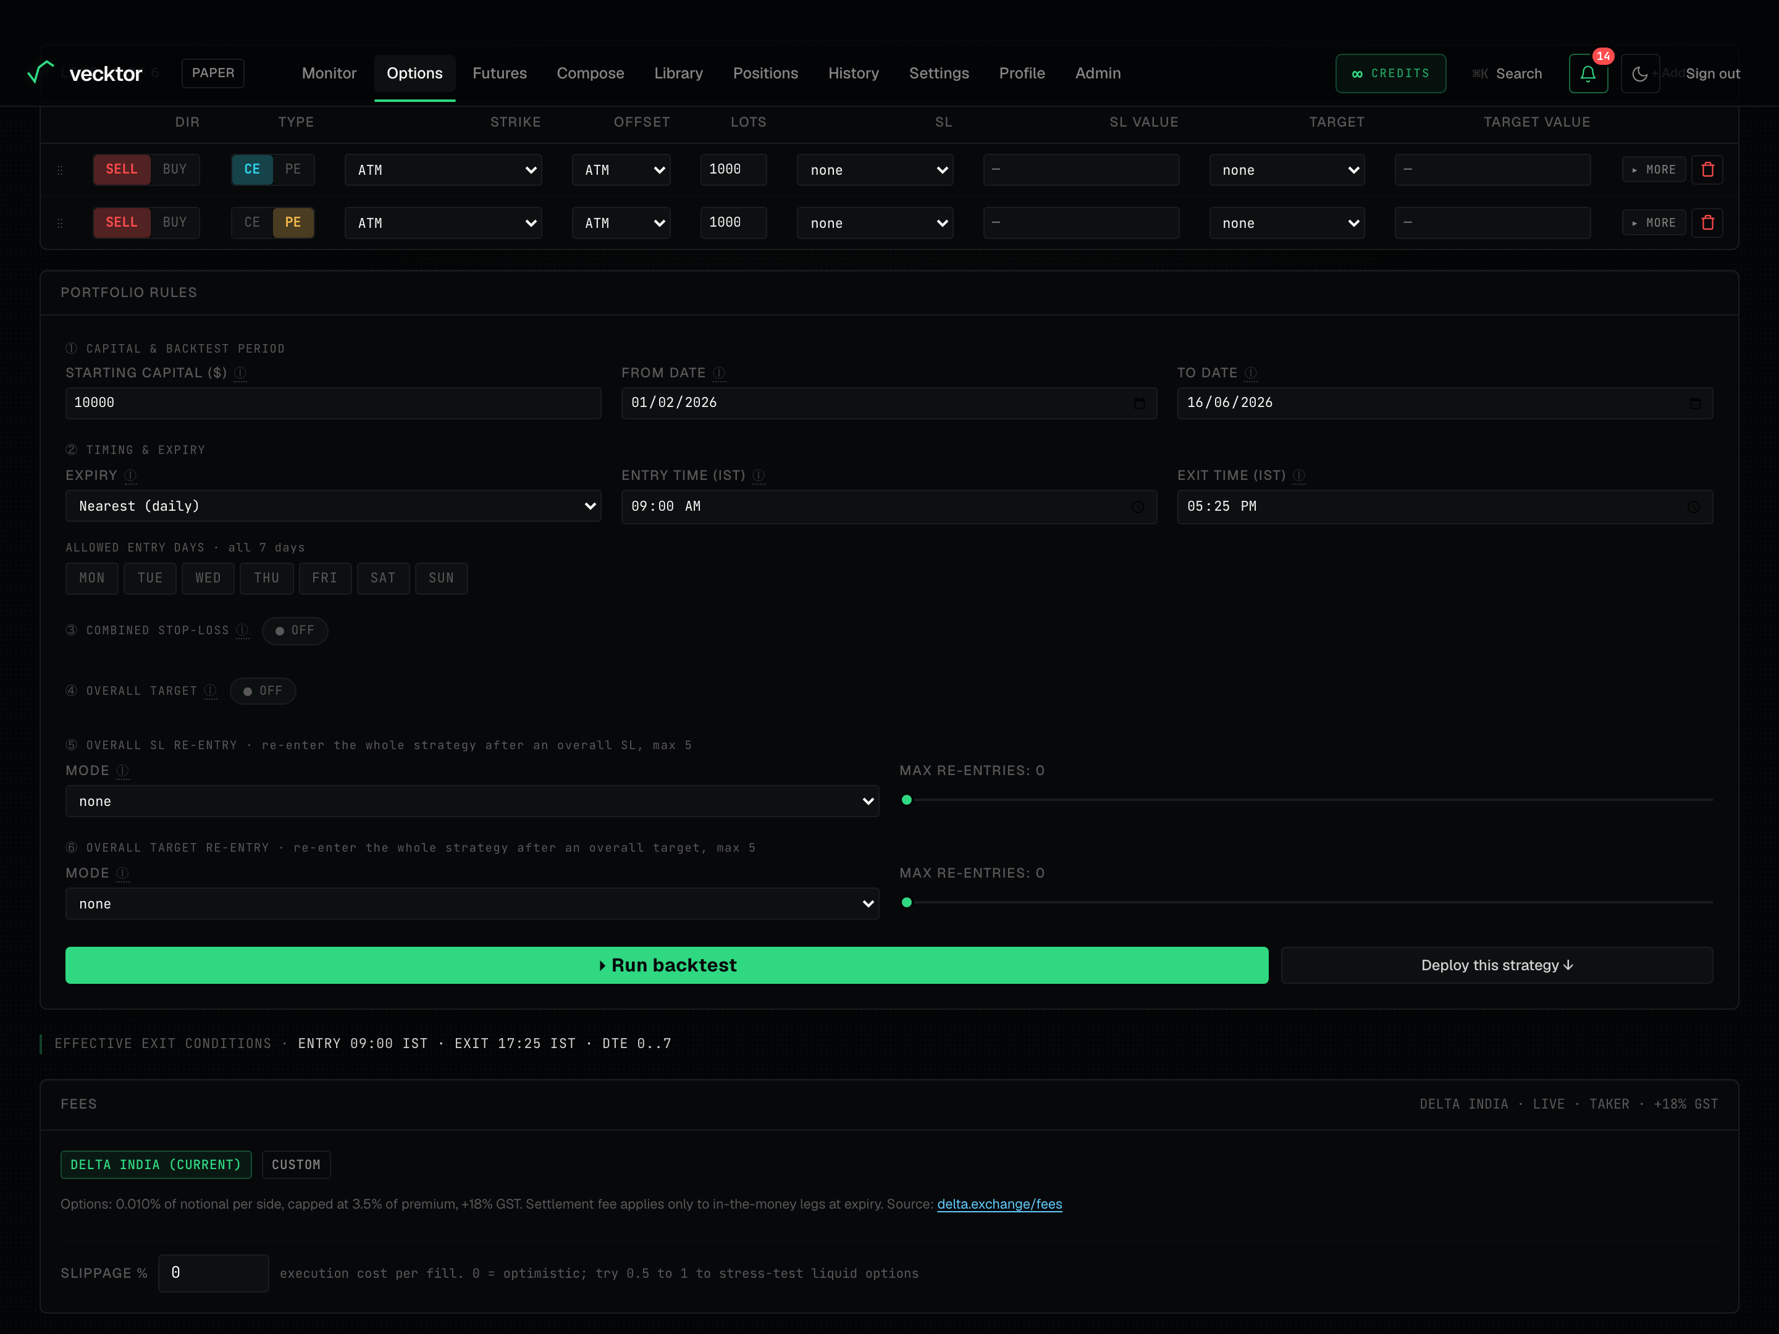
Task: Open Target dropdown on first leg
Action: pyautogui.click(x=1287, y=170)
